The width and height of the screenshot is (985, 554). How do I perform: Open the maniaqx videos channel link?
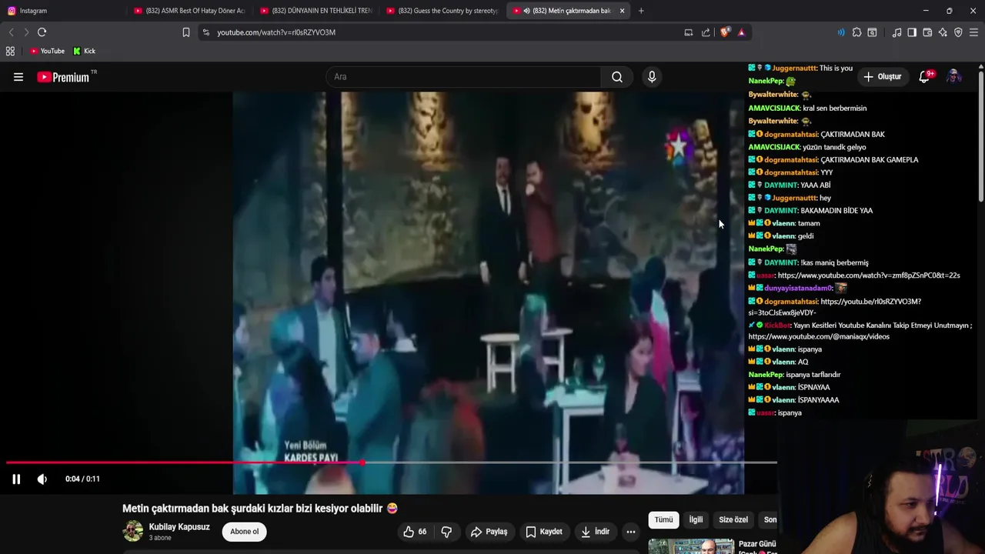(x=819, y=337)
